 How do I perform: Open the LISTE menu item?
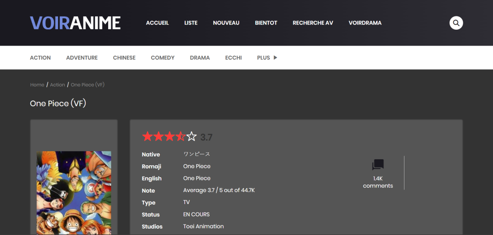[191, 23]
